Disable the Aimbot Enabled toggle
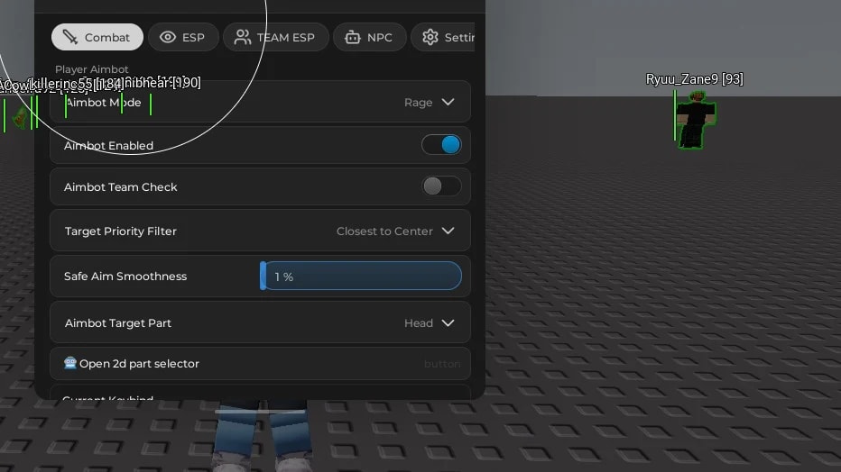This screenshot has width=841, height=472. pos(441,144)
